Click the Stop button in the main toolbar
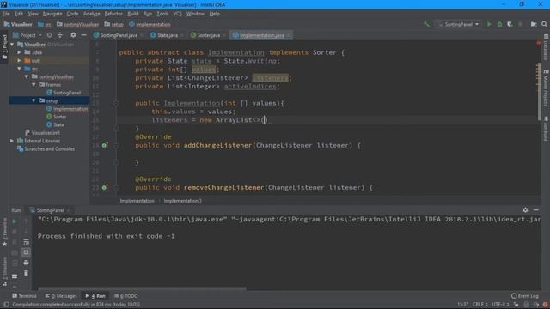The width and height of the screenshot is (550, 309). coord(521,24)
